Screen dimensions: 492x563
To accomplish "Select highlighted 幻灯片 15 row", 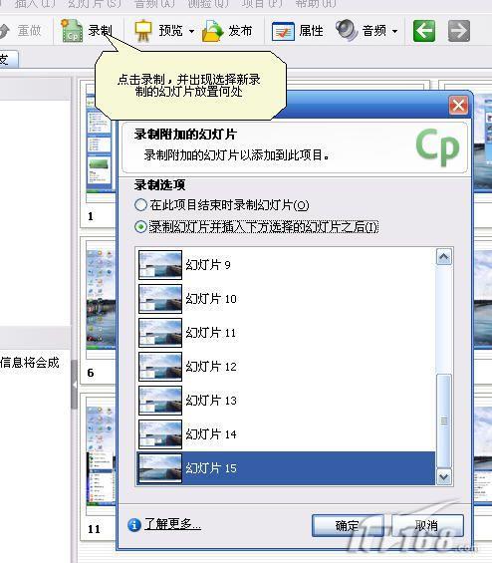I will 286,468.
